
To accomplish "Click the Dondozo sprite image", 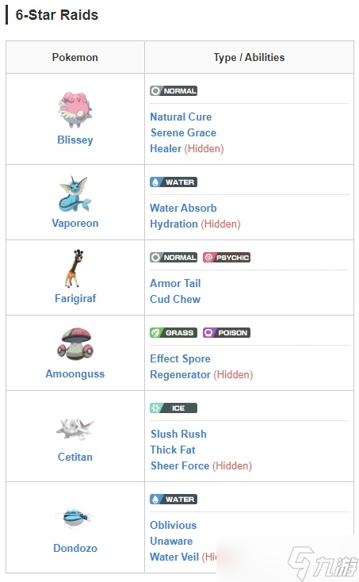I will 75,518.
